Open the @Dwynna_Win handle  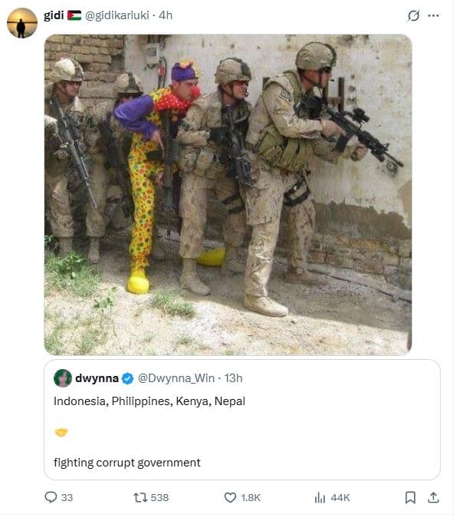176,378
